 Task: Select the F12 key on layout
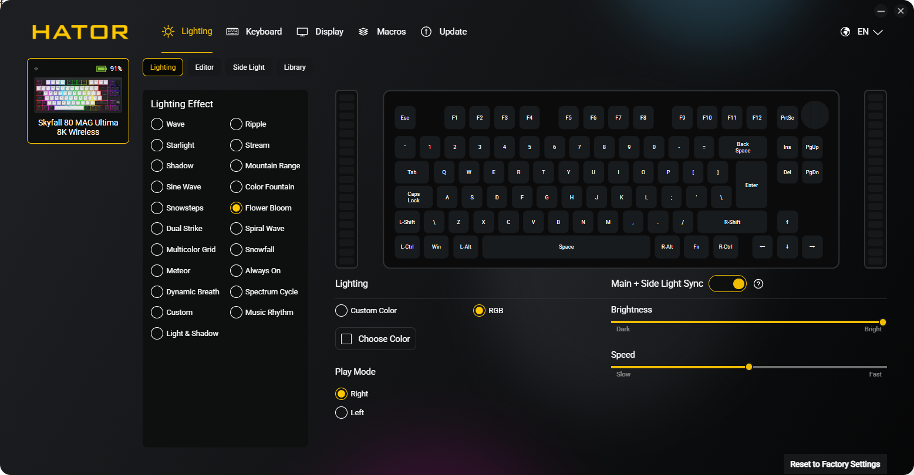[757, 118]
